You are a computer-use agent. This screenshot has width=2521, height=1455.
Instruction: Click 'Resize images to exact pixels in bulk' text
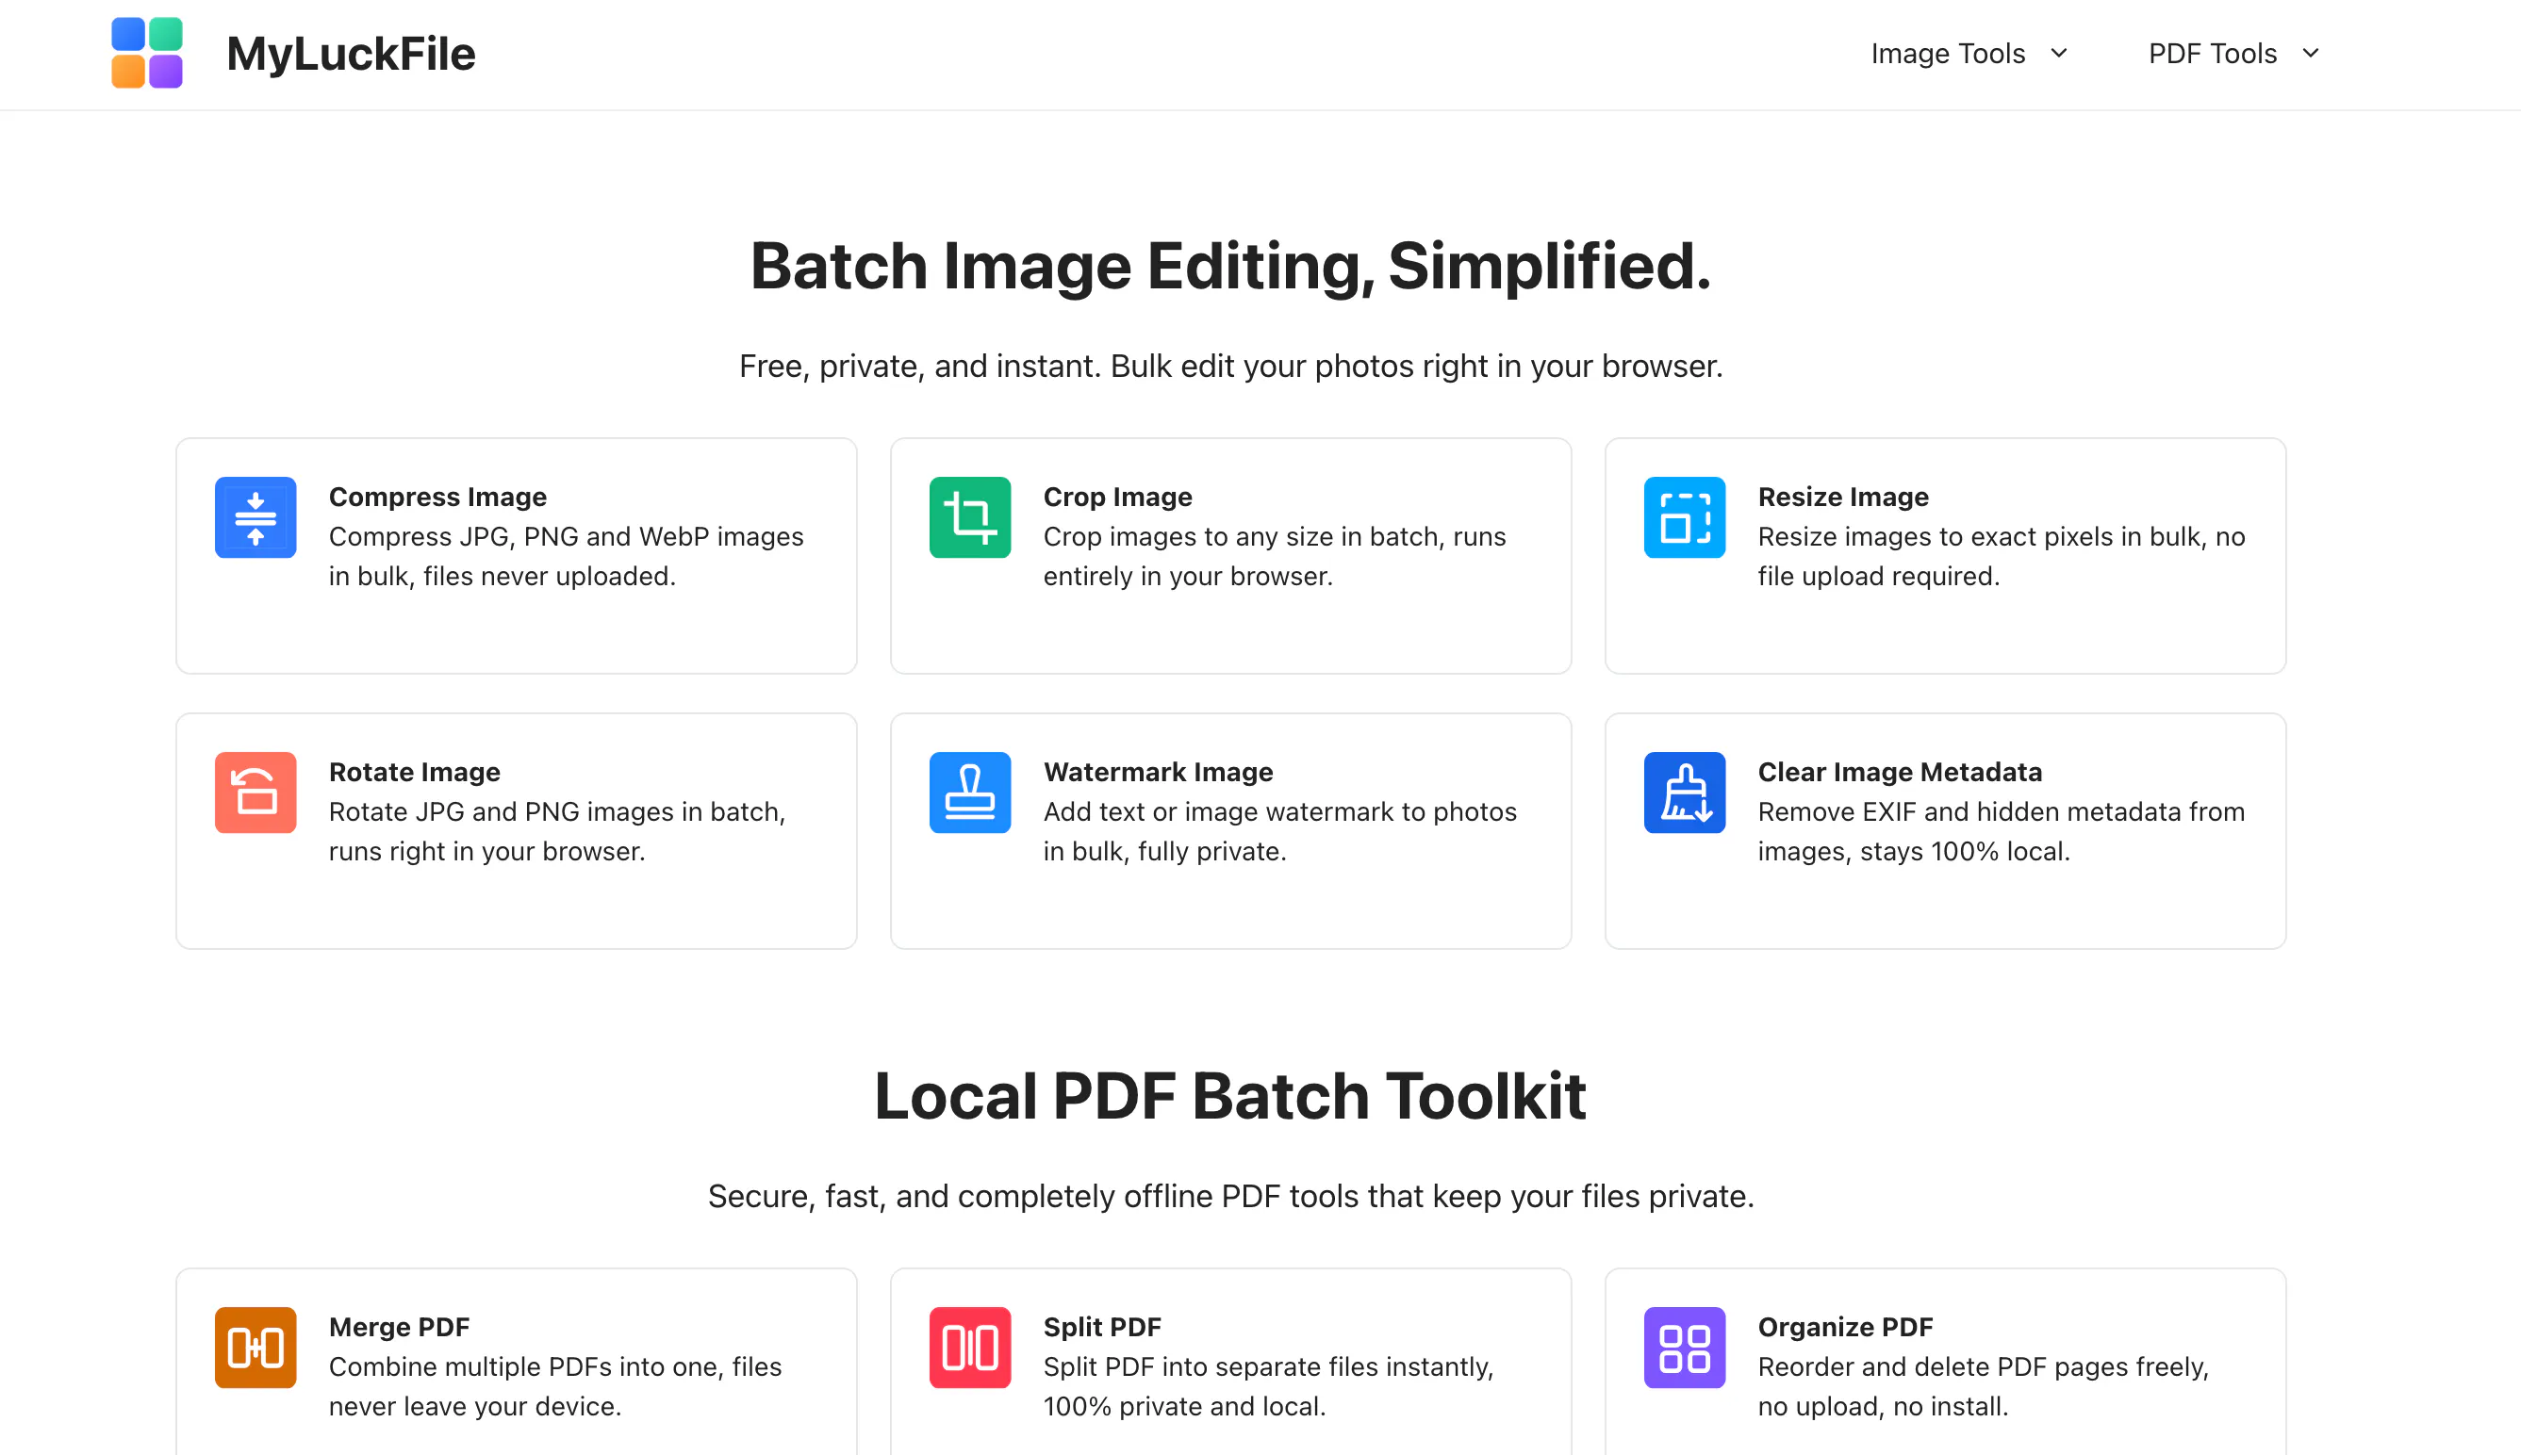pos(1976,536)
